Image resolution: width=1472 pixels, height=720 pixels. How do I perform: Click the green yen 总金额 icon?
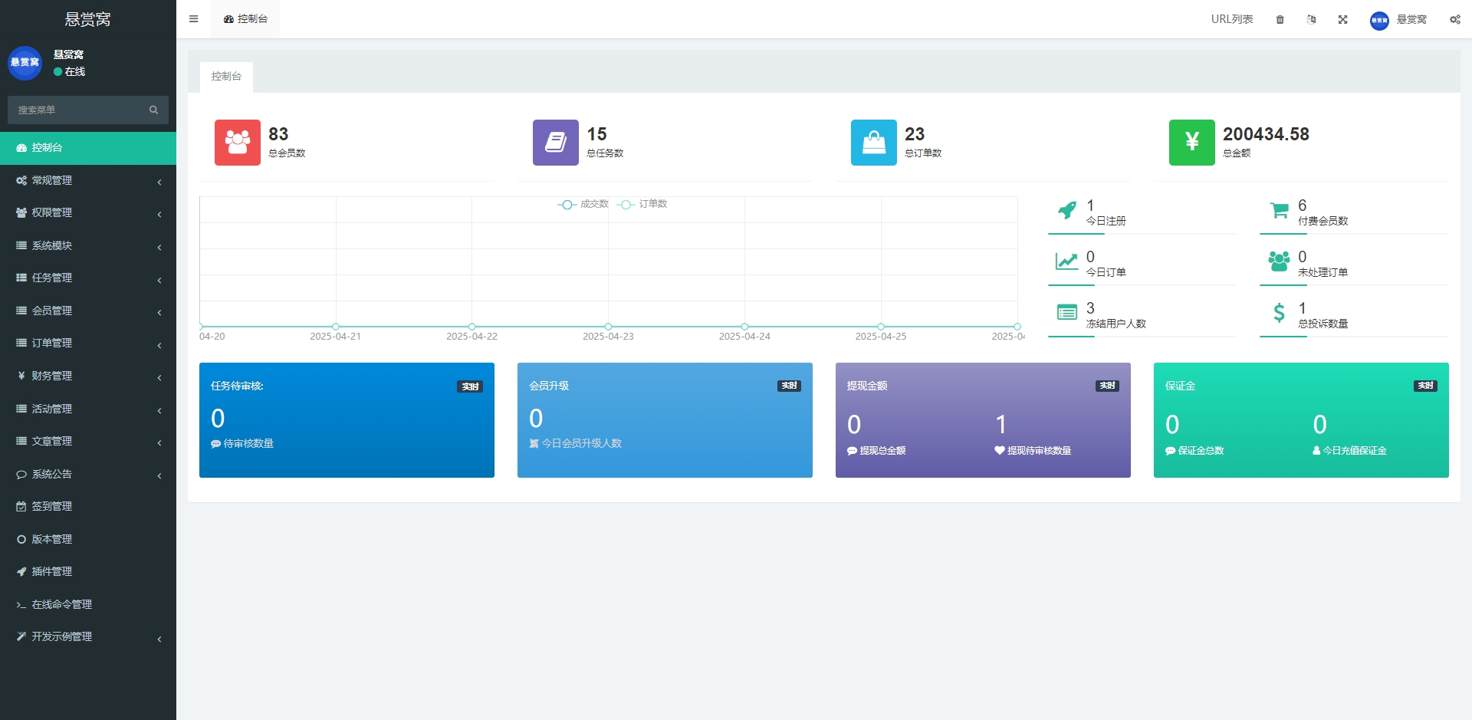click(1191, 143)
